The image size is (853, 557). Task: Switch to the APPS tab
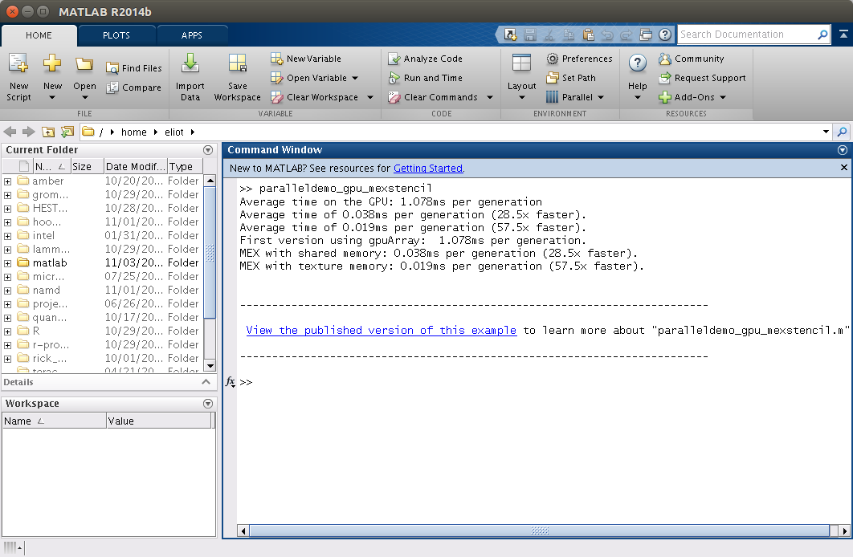pyautogui.click(x=191, y=35)
